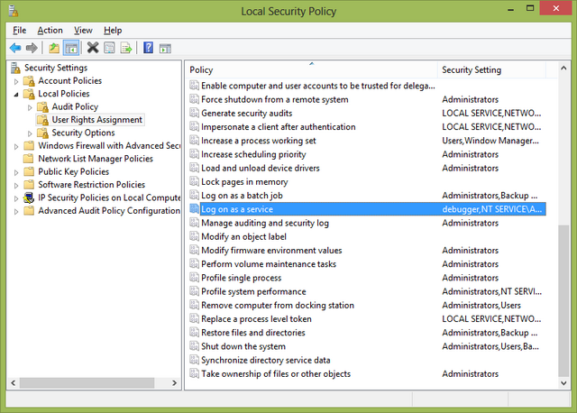
Task: Click the IP Security Policies computer icon
Action: (x=29, y=197)
